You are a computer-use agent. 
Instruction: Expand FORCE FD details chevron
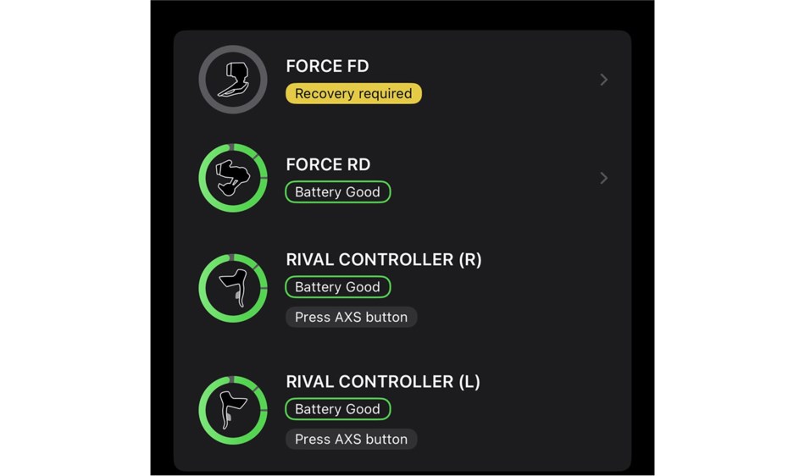pos(603,80)
